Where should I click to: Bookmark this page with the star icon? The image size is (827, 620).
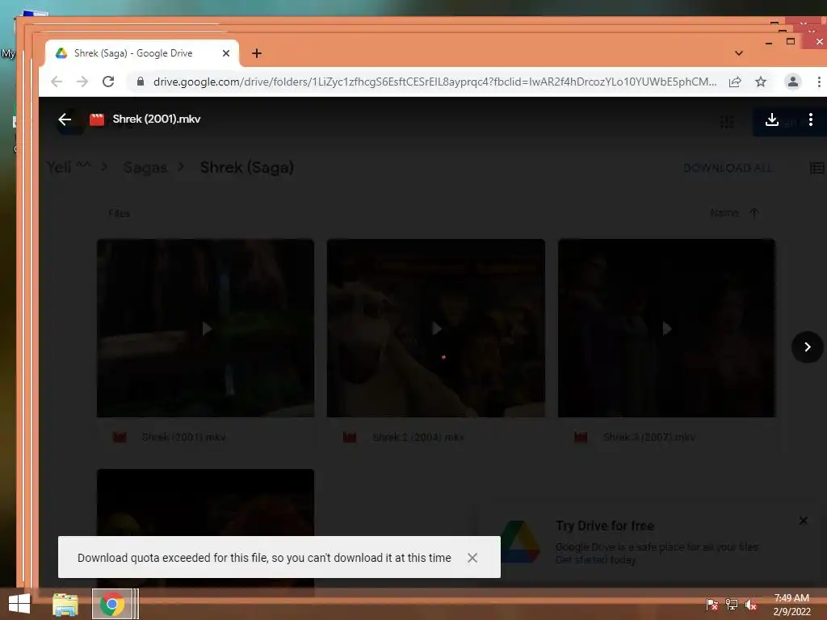761,82
